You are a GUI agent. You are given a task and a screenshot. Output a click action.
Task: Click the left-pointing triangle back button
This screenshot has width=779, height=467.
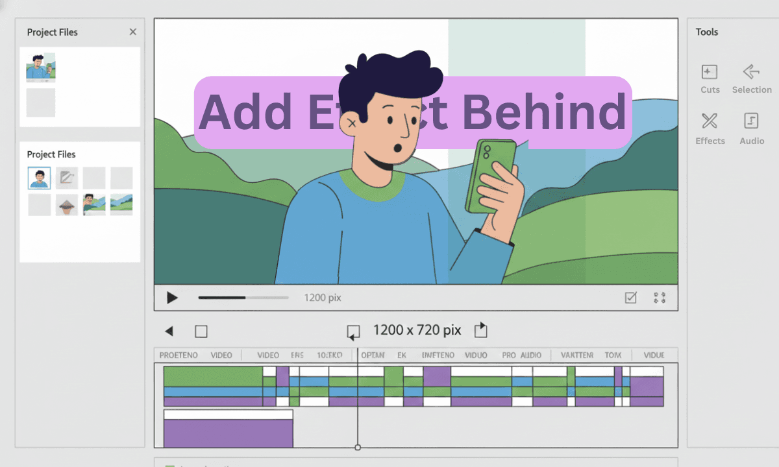tap(169, 331)
